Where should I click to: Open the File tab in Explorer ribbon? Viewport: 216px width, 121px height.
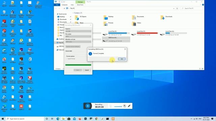click(57, 5)
